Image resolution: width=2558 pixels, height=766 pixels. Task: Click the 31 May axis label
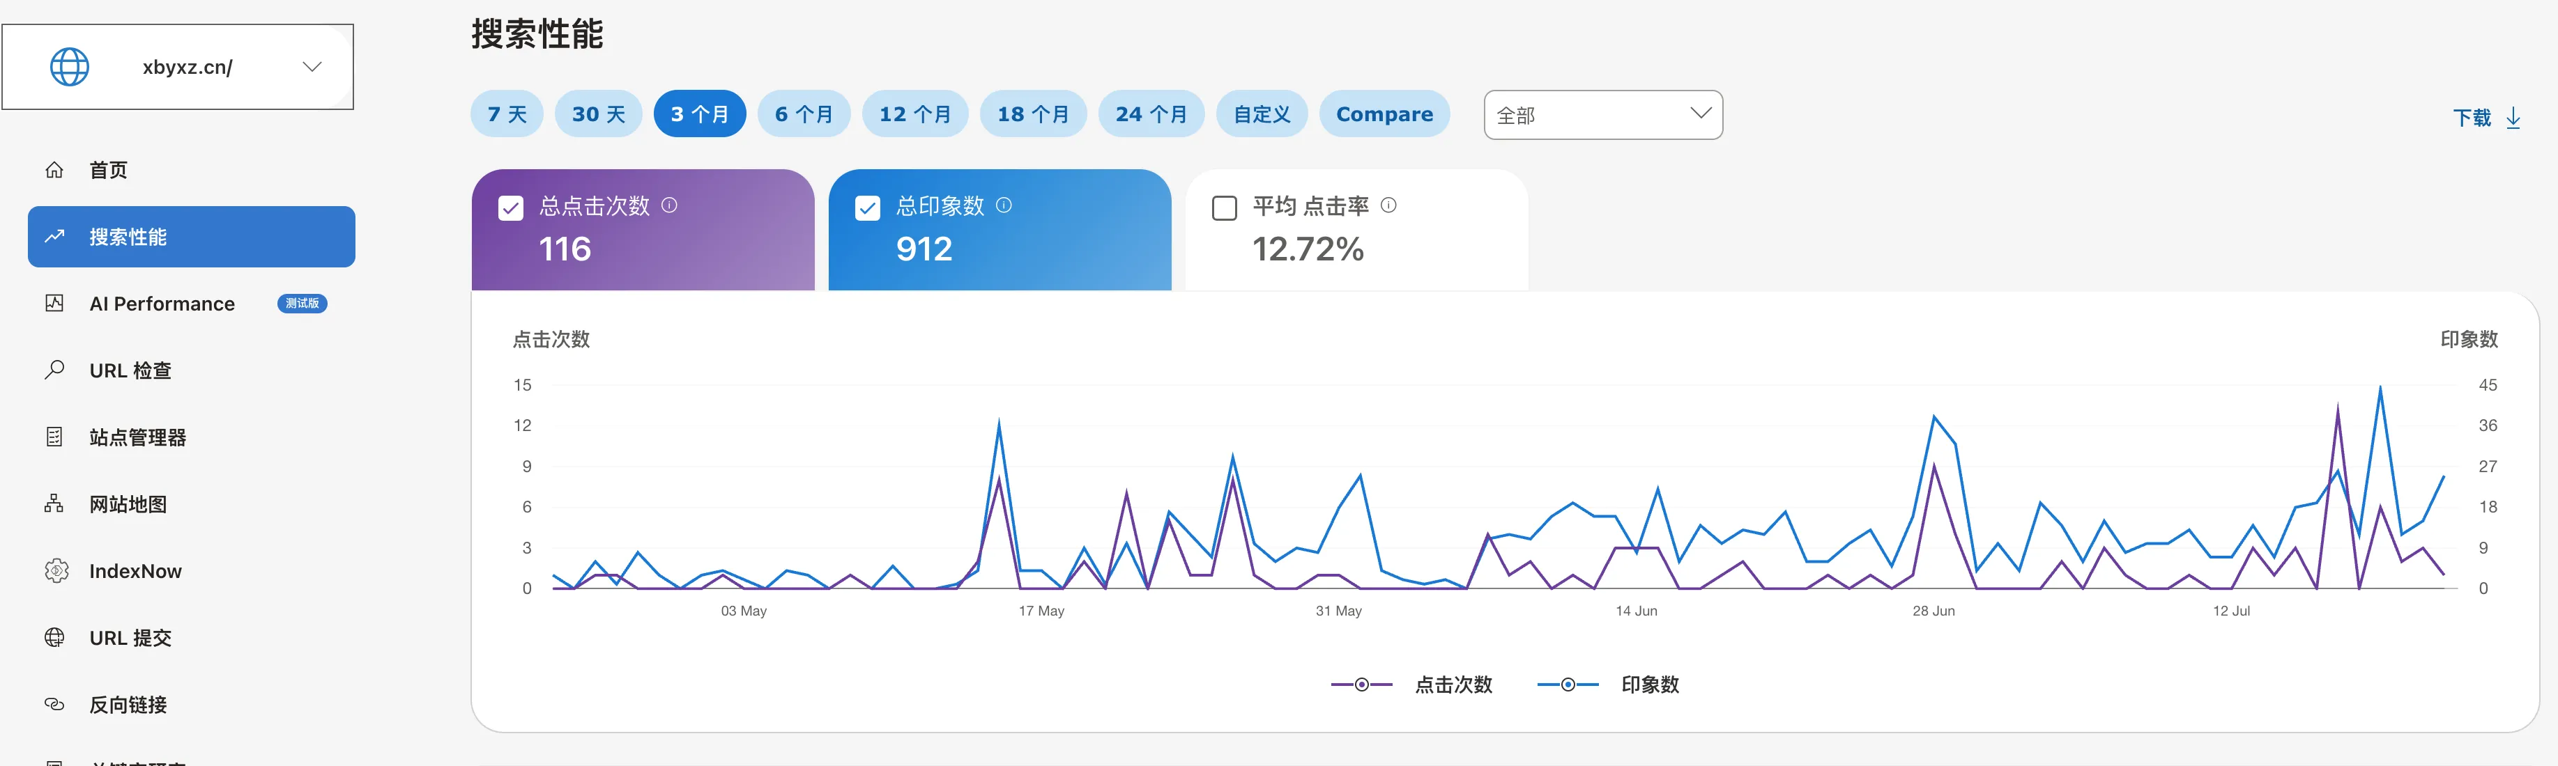pyautogui.click(x=1338, y=611)
